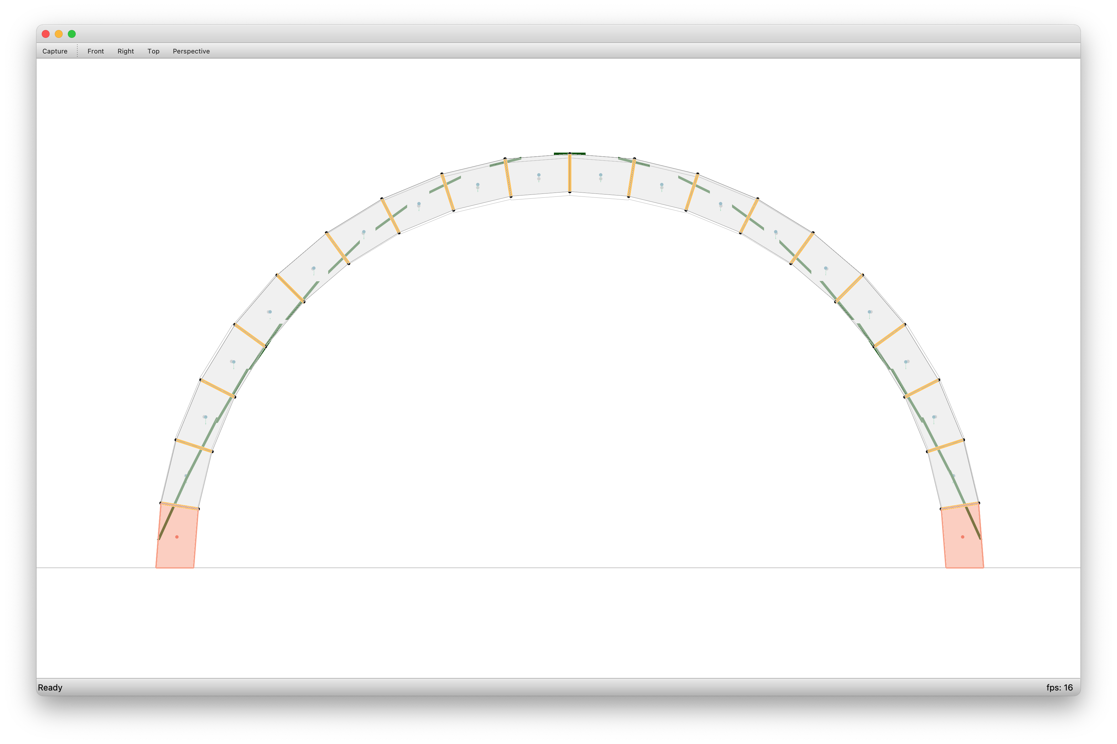
Task: Switch to the Perspective view
Action: (x=191, y=51)
